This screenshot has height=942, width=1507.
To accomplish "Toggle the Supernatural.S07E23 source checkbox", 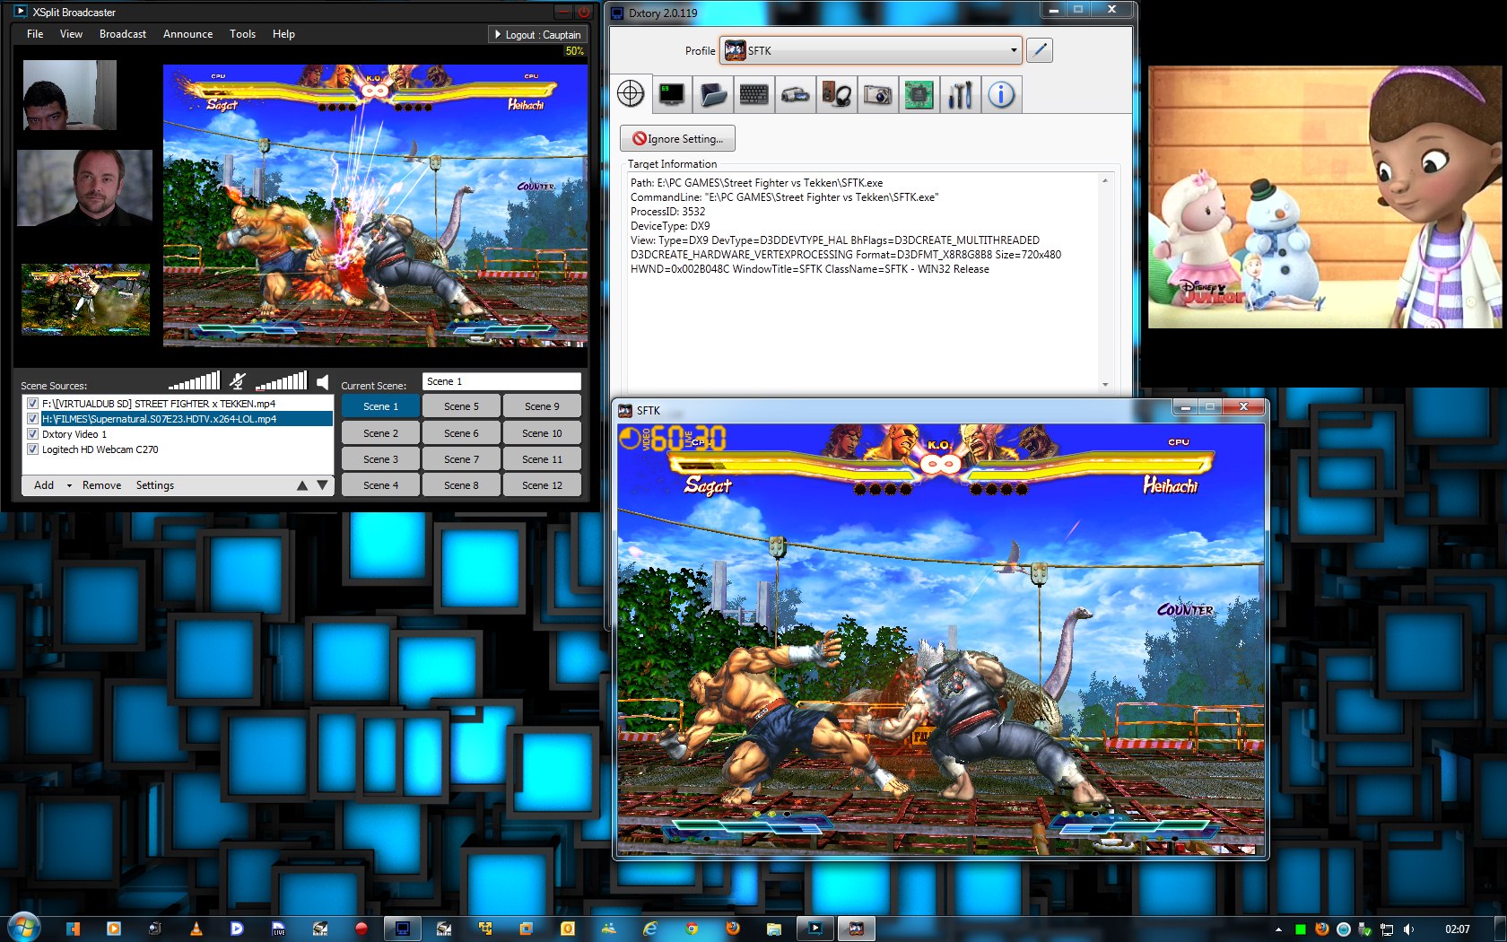I will tap(33, 419).
